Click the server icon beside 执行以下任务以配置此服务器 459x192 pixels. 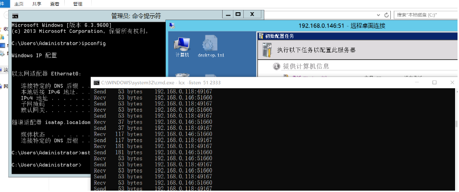pyautogui.click(x=267, y=49)
